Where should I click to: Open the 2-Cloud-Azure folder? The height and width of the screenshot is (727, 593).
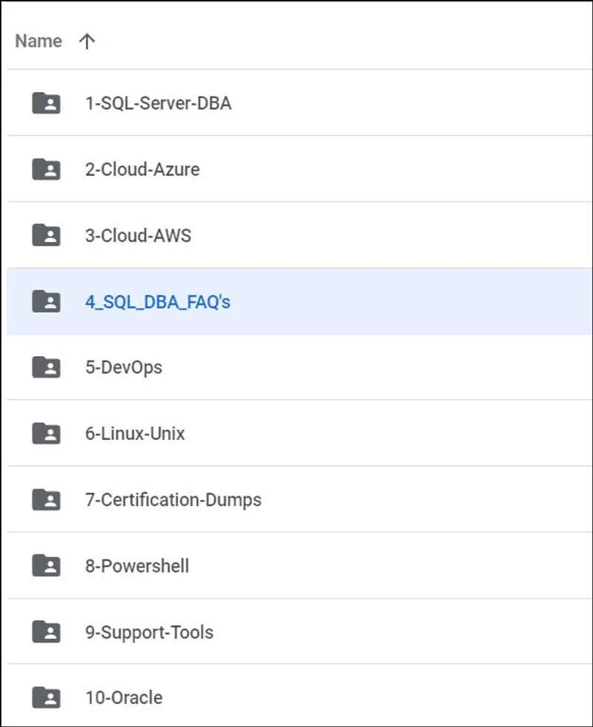click(x=141, y=169)
